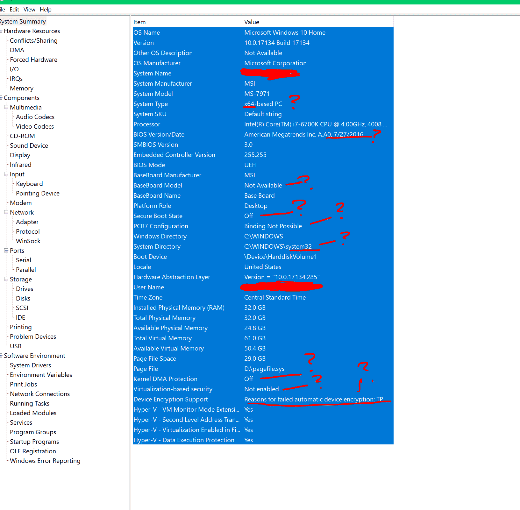The width and height of the screenshot is (520, 510).
Task: Select IDE tree item
Action: (21, 317)
